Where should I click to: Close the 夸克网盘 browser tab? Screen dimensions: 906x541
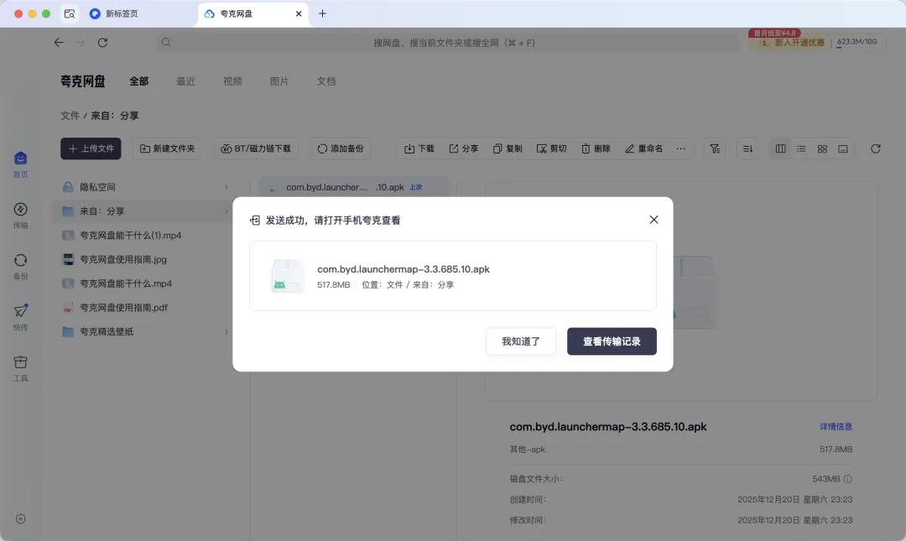pyautogui.click(x=298, y=14)
